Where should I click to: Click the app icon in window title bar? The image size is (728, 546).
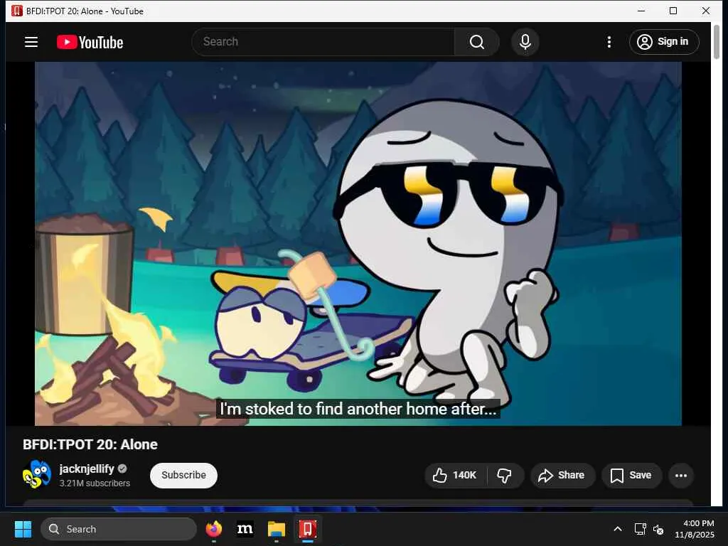click(17, 11)
